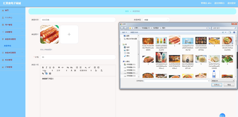Open the text alignment options
The image size is (238, 117).
pos(96,71)
